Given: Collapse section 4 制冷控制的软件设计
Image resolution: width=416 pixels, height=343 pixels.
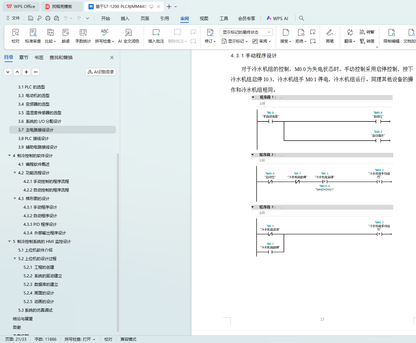Looking at the screenshot, I should [10, 155].
